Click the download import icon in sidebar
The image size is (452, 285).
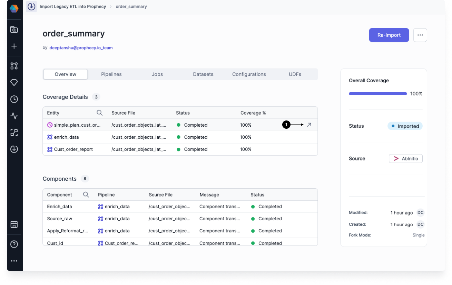(14, 149)
